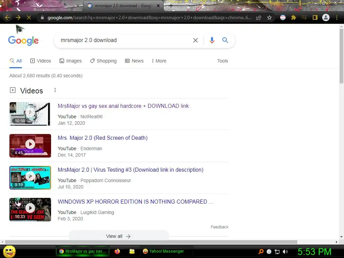Open the Chrome three-dot menu
The image size is (344, 258).
tap(337, 17)
